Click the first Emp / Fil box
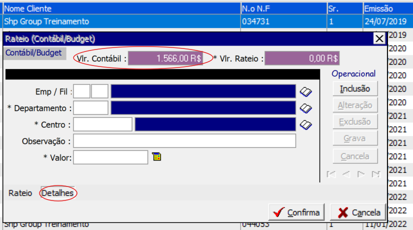 pyautogui.click(x=82, y=91)
